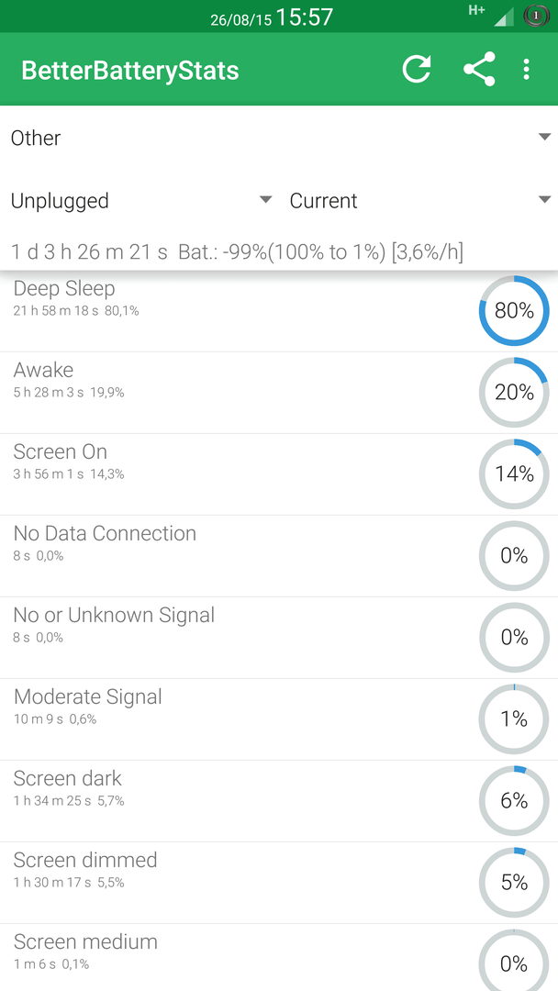Tap the share icon

point(479,69)
